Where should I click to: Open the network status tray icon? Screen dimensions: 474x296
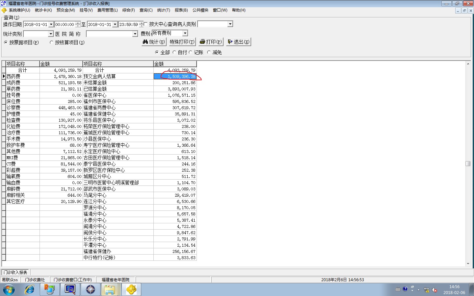(427, 290)
